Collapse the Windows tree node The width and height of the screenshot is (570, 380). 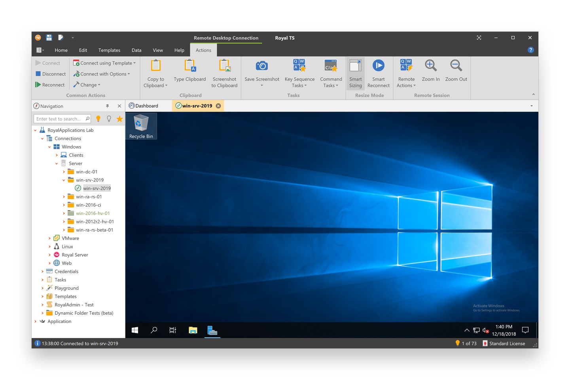(49, 147)
